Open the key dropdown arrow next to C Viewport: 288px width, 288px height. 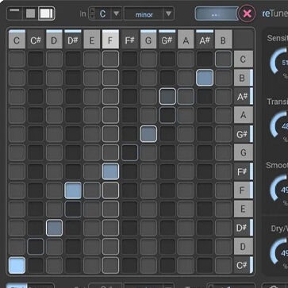point(117,13)
